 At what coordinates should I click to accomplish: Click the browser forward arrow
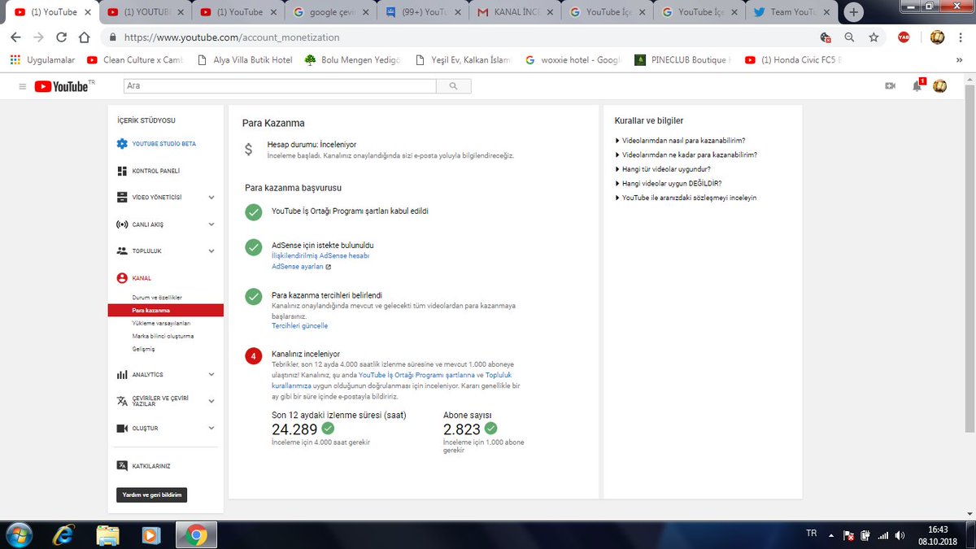[38, 37]
